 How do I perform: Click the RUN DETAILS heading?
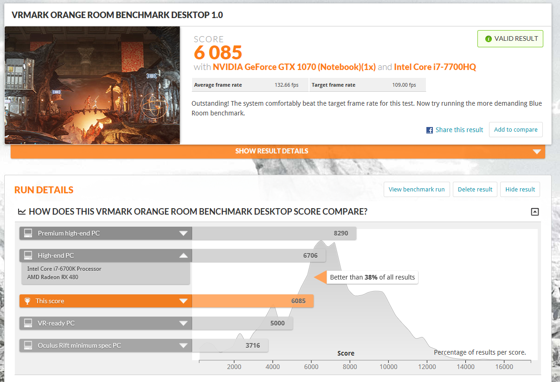coord(44,190)
